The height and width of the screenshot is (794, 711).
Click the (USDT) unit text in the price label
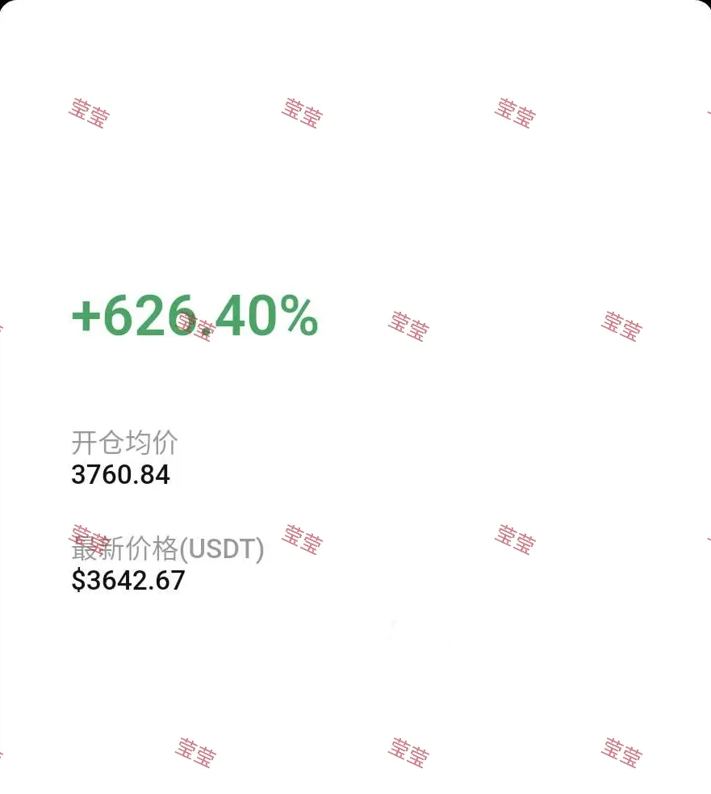(x=222, y=549)
